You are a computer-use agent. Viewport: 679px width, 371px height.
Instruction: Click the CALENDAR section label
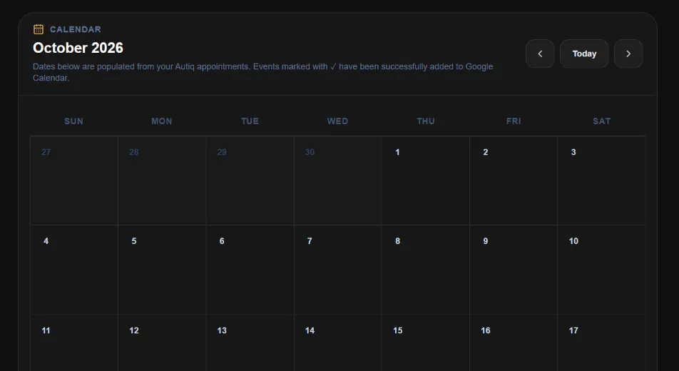pos(76,29)
